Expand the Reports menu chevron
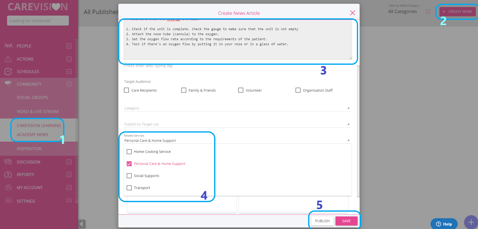Viewport: 478px width, 229px height. 69,175
